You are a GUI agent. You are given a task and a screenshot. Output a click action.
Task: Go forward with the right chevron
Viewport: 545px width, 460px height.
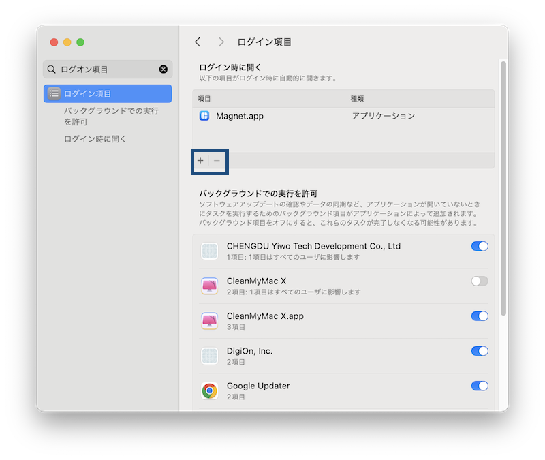pyautogui.click(x=221, y=42)
